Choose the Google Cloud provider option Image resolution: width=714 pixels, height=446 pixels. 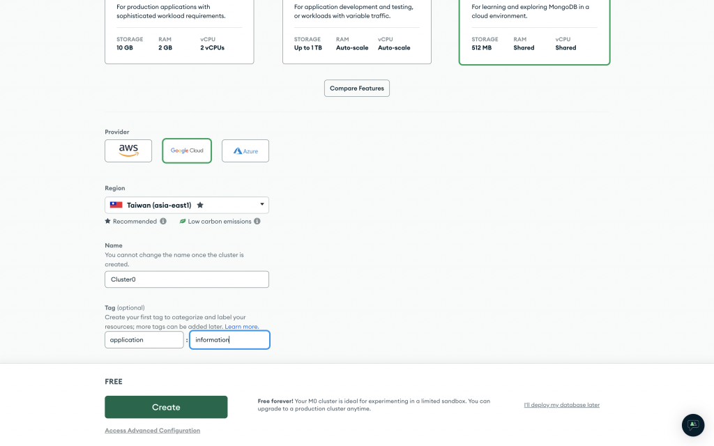pyautogui.click(x=187, y=151)
